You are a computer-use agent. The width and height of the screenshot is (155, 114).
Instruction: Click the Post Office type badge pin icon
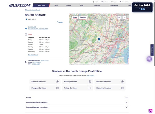pos(27,19)
